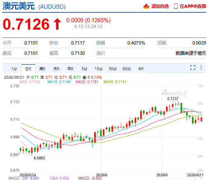The image size is (208, 180).
Task: Open the 月K chart tab
Action: click(x=56, y=69)
